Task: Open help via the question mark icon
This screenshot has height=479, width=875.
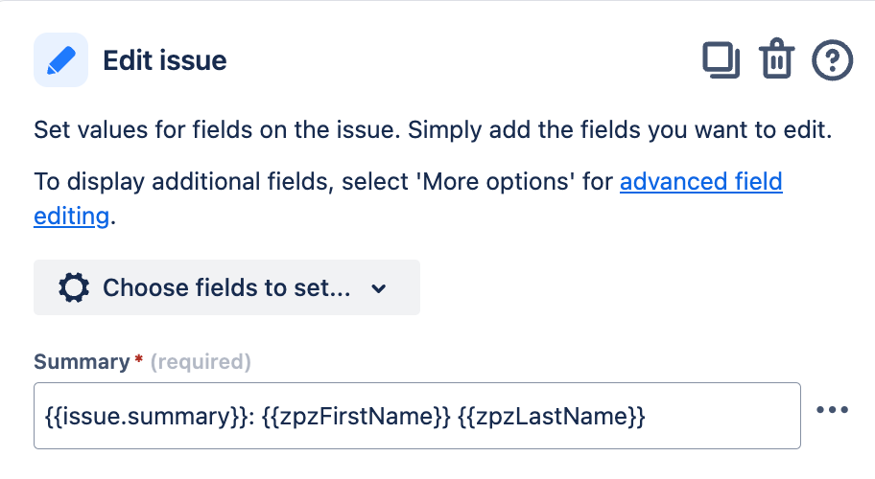Action: 832,60
